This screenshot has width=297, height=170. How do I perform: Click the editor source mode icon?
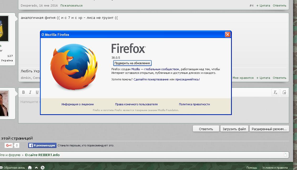point(284,92)
